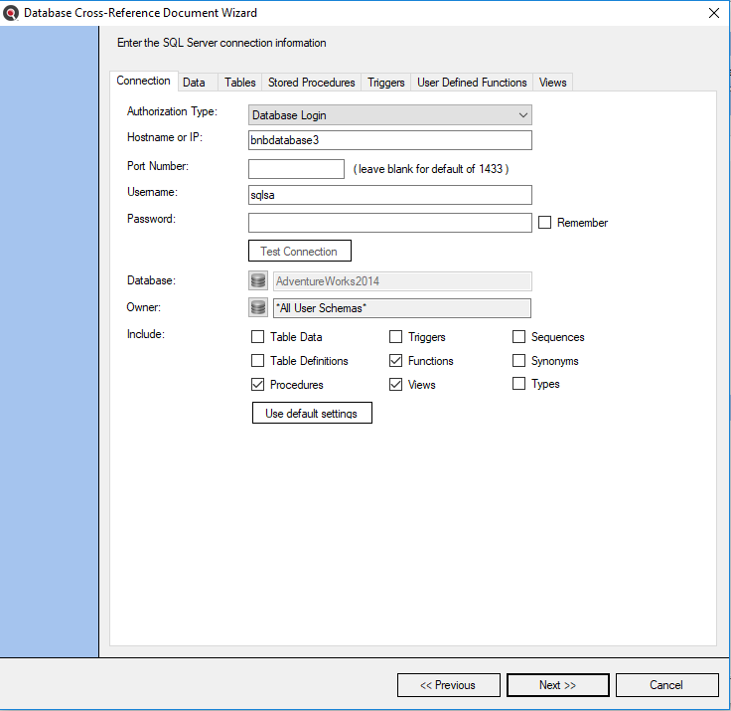Image resolution: width=731 pixels, height=711 pixels.
Task: Switch to the Stored Procedures tab
Action: [311, 83]
